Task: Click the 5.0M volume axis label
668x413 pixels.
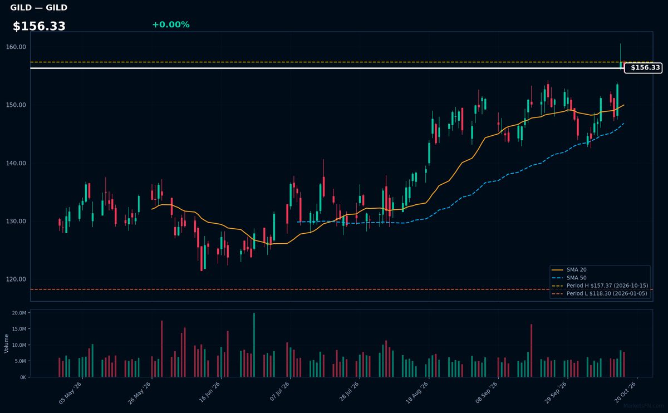Action: pos(20,361)
